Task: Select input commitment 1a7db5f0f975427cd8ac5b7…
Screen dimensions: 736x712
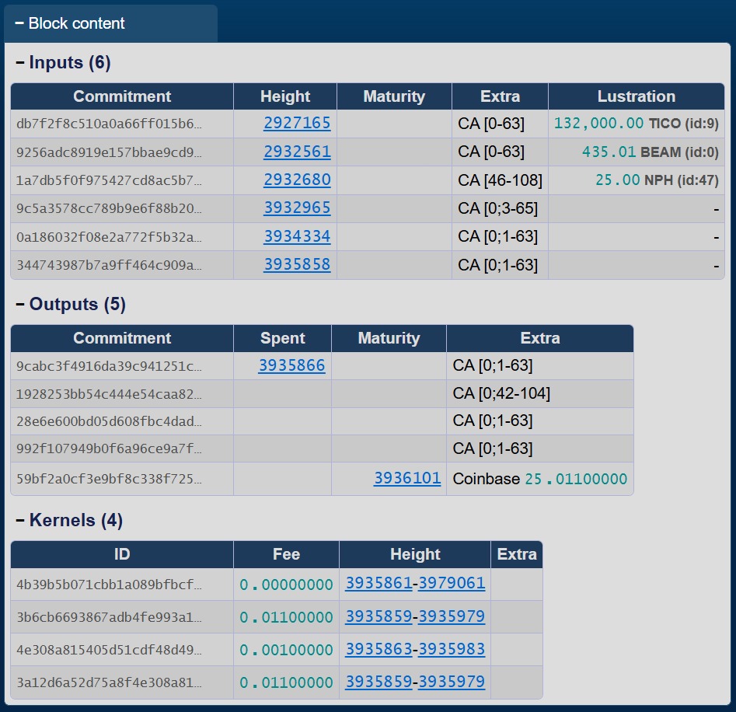Action: pos(109,180)
